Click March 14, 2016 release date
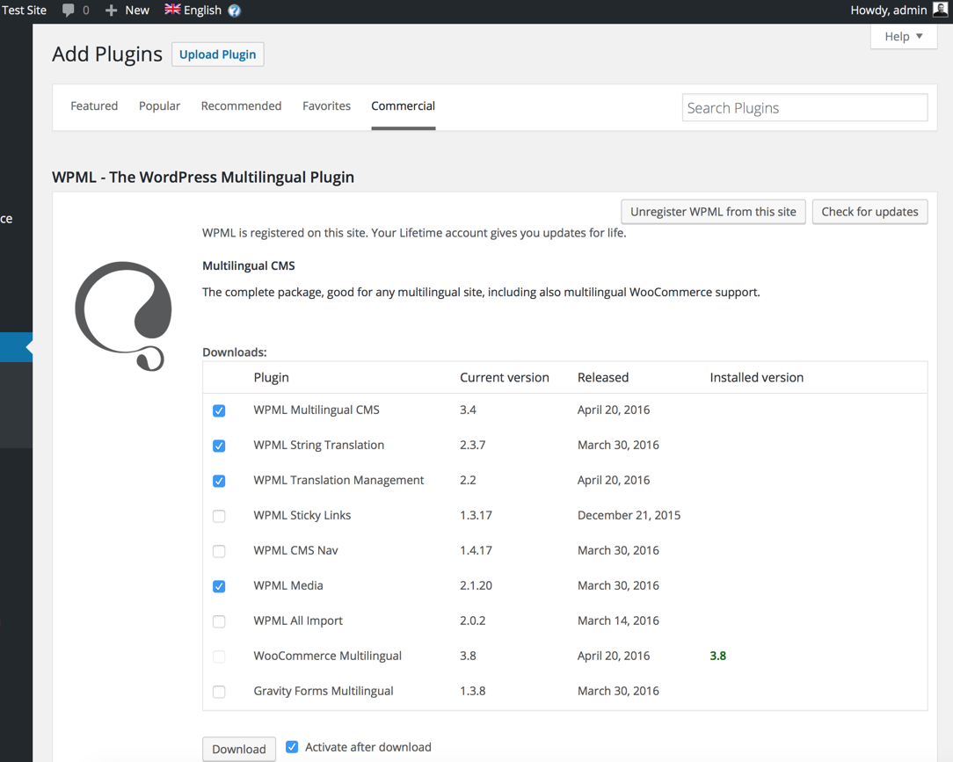The height and width of the screenshot is (762, 953). [x=618, y=620]
